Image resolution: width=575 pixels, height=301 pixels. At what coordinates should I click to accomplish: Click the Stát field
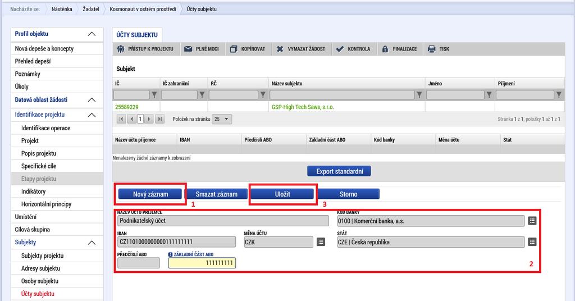click(431, 242)
